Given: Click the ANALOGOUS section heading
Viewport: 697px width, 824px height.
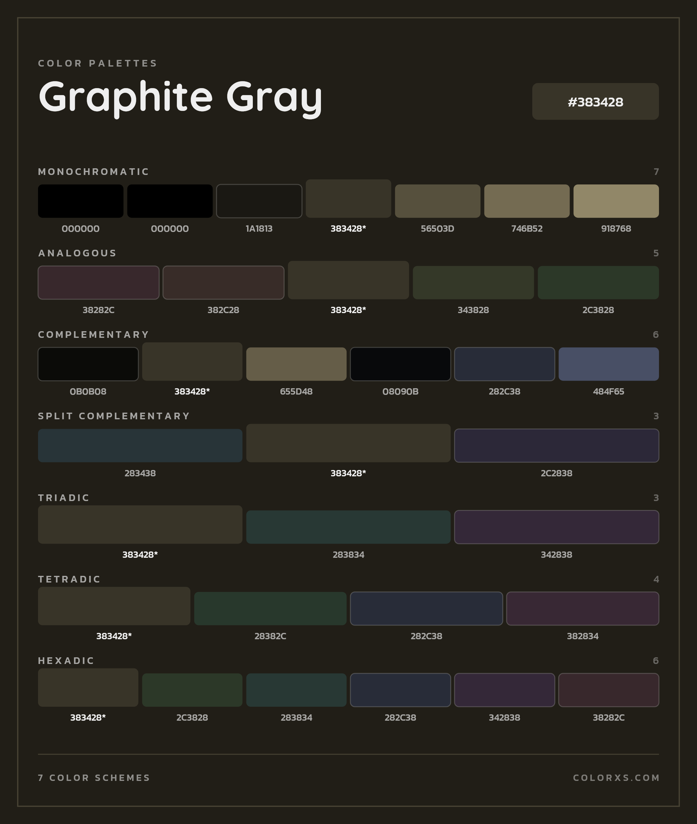Looking at the screenshot, I should (77, 253).
